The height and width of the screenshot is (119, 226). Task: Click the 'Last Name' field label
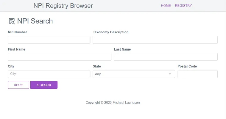(x=122, y=49)
